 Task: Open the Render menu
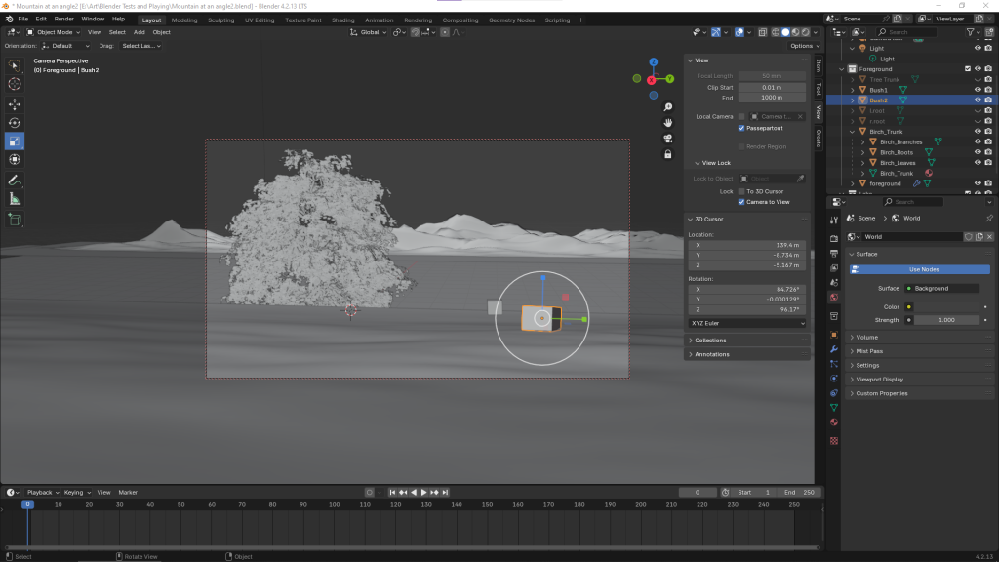(x=63, y=20)
